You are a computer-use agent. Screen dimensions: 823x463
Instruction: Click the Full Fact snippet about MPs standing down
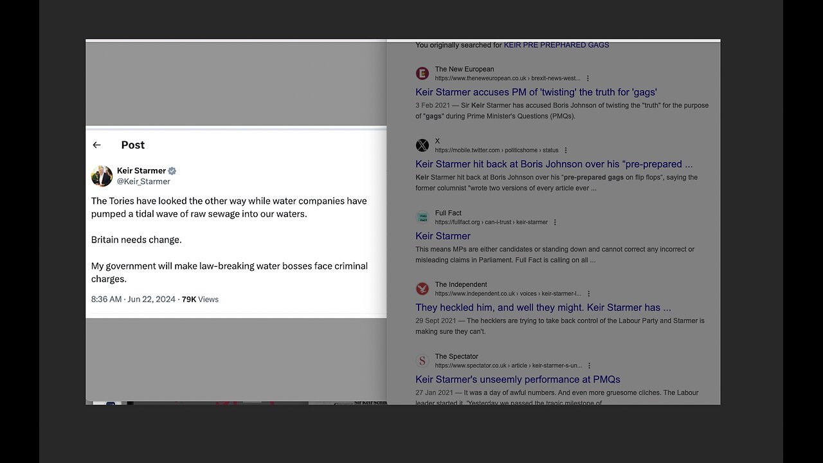555,255
